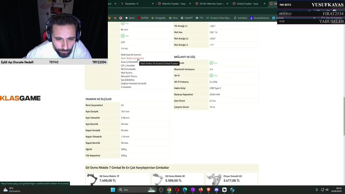Close the Gönderiler / X tab
The width and height of the screenshot is (345, 194).
click(153, 4)
